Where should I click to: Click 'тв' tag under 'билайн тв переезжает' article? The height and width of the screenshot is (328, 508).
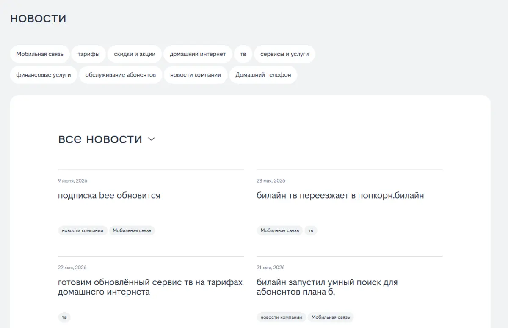pos(311,230)
